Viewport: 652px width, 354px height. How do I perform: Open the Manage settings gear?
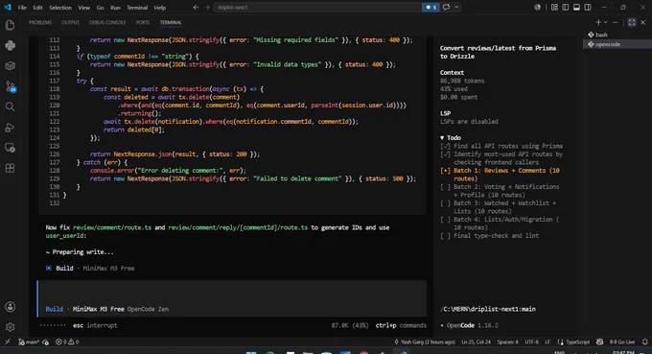click(10, 327)
